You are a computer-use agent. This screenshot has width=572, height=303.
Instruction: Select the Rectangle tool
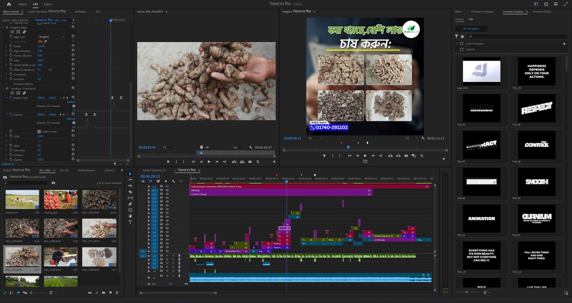130,210
